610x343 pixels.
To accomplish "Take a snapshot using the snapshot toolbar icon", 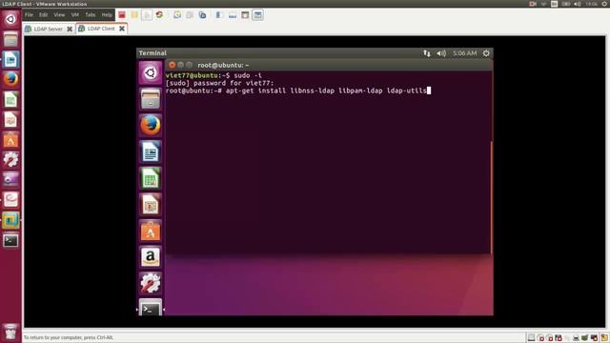I will click(x=177, y=15).
